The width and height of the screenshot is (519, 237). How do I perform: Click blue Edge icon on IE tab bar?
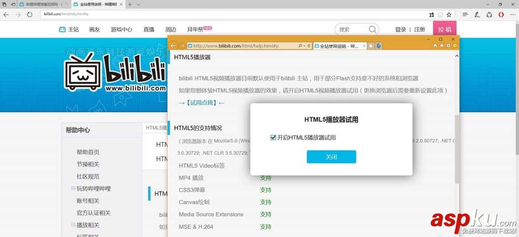[379, 46]
